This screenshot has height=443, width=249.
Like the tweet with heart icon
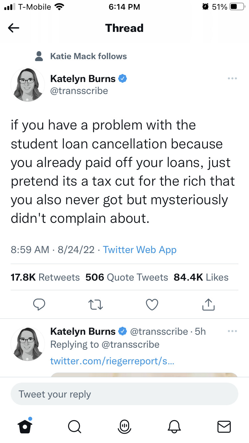152,304
